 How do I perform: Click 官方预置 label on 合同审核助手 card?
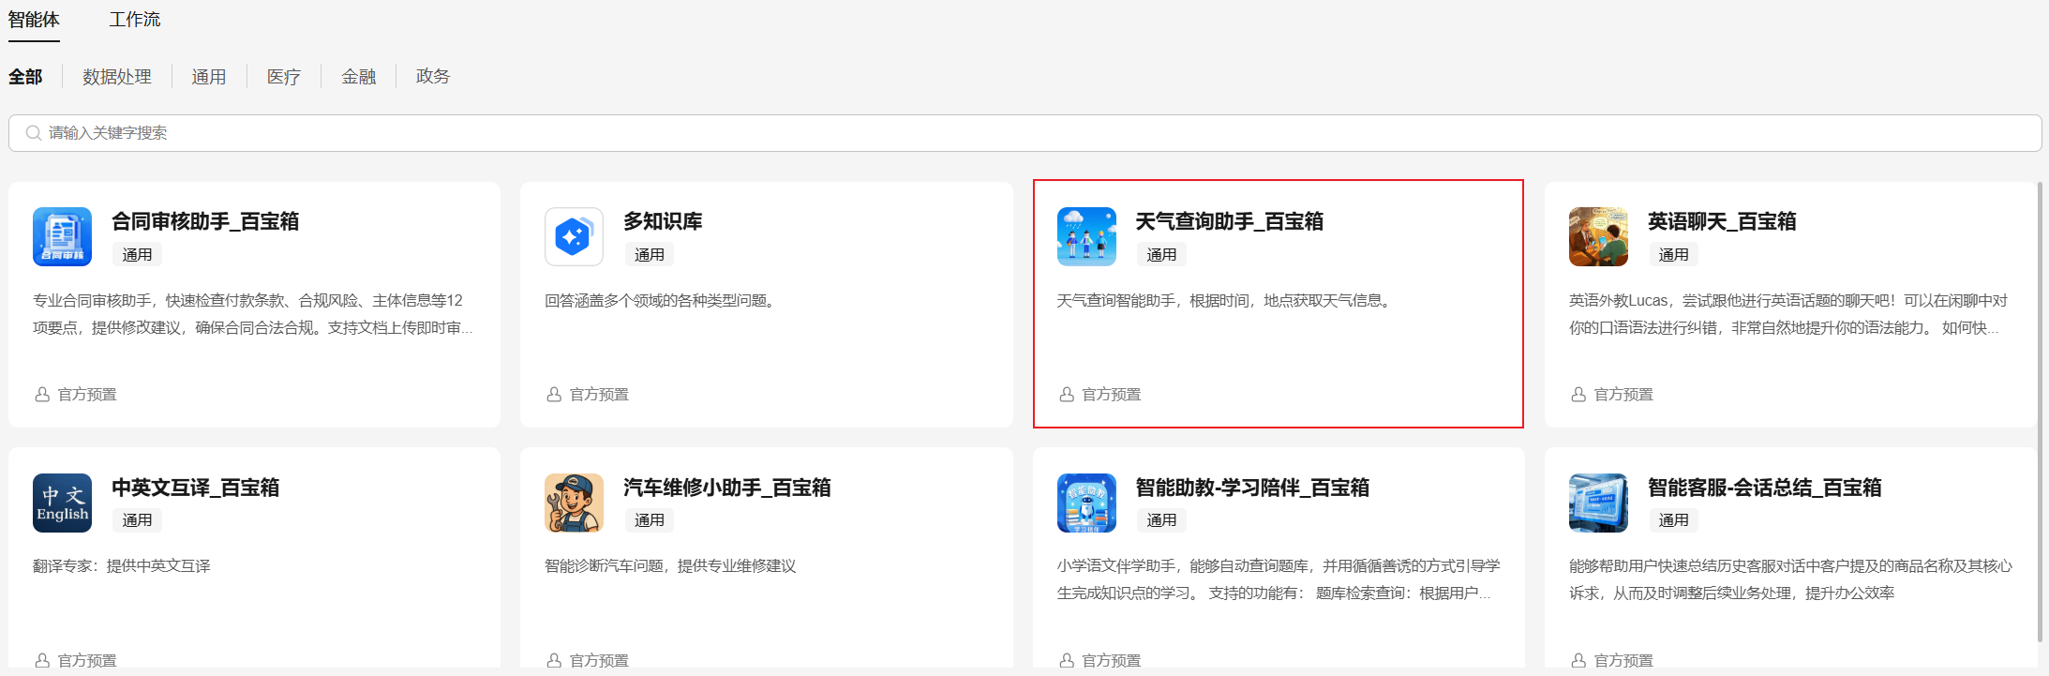tap(87, 395)
